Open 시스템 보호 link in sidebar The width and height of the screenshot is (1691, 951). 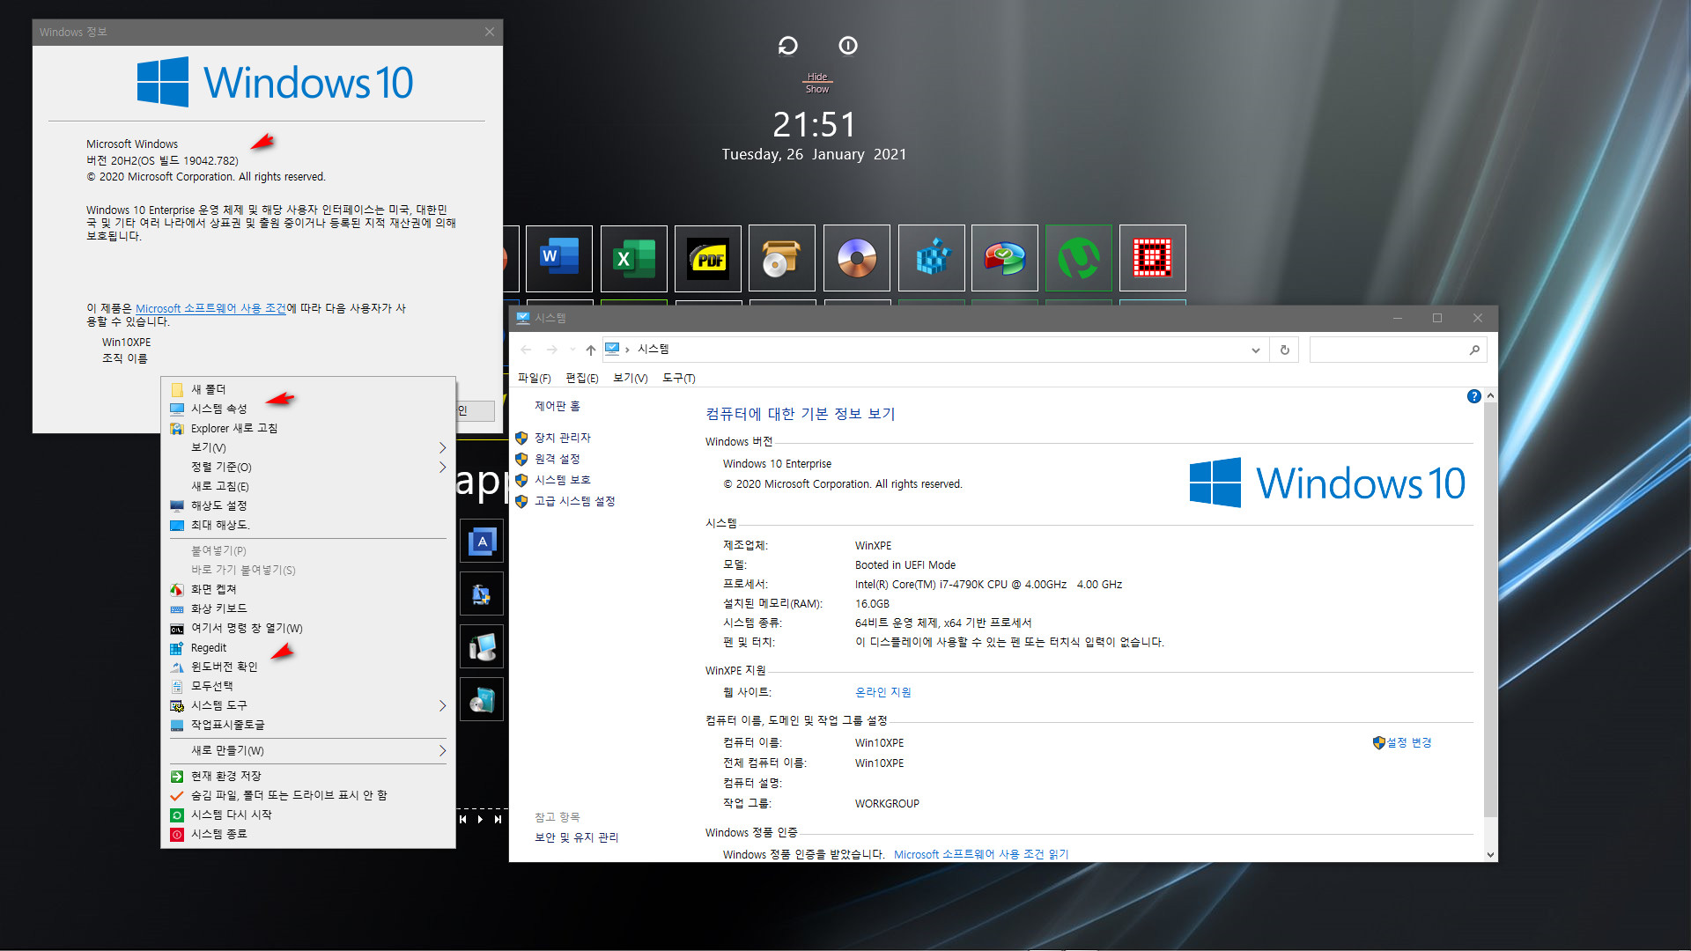point(562,480)
